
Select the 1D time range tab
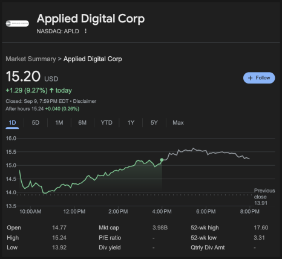(x=12, y=123)
